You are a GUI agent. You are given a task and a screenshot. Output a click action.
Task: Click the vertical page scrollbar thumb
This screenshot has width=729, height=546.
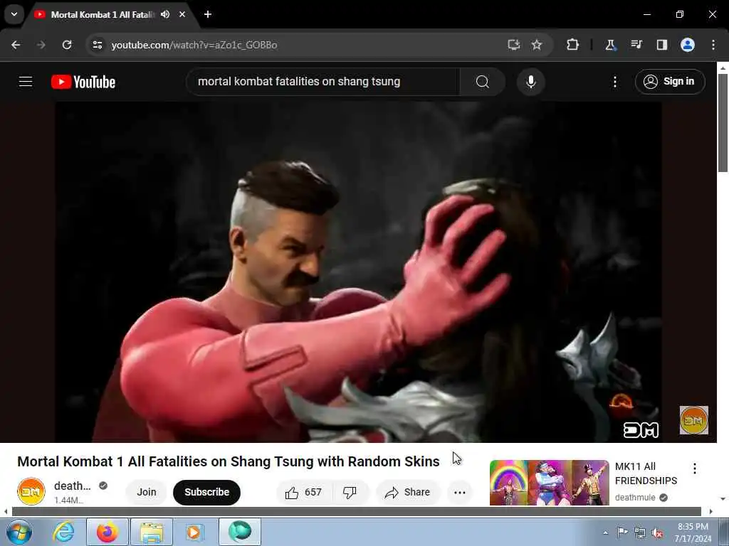(x=723, y=123)
